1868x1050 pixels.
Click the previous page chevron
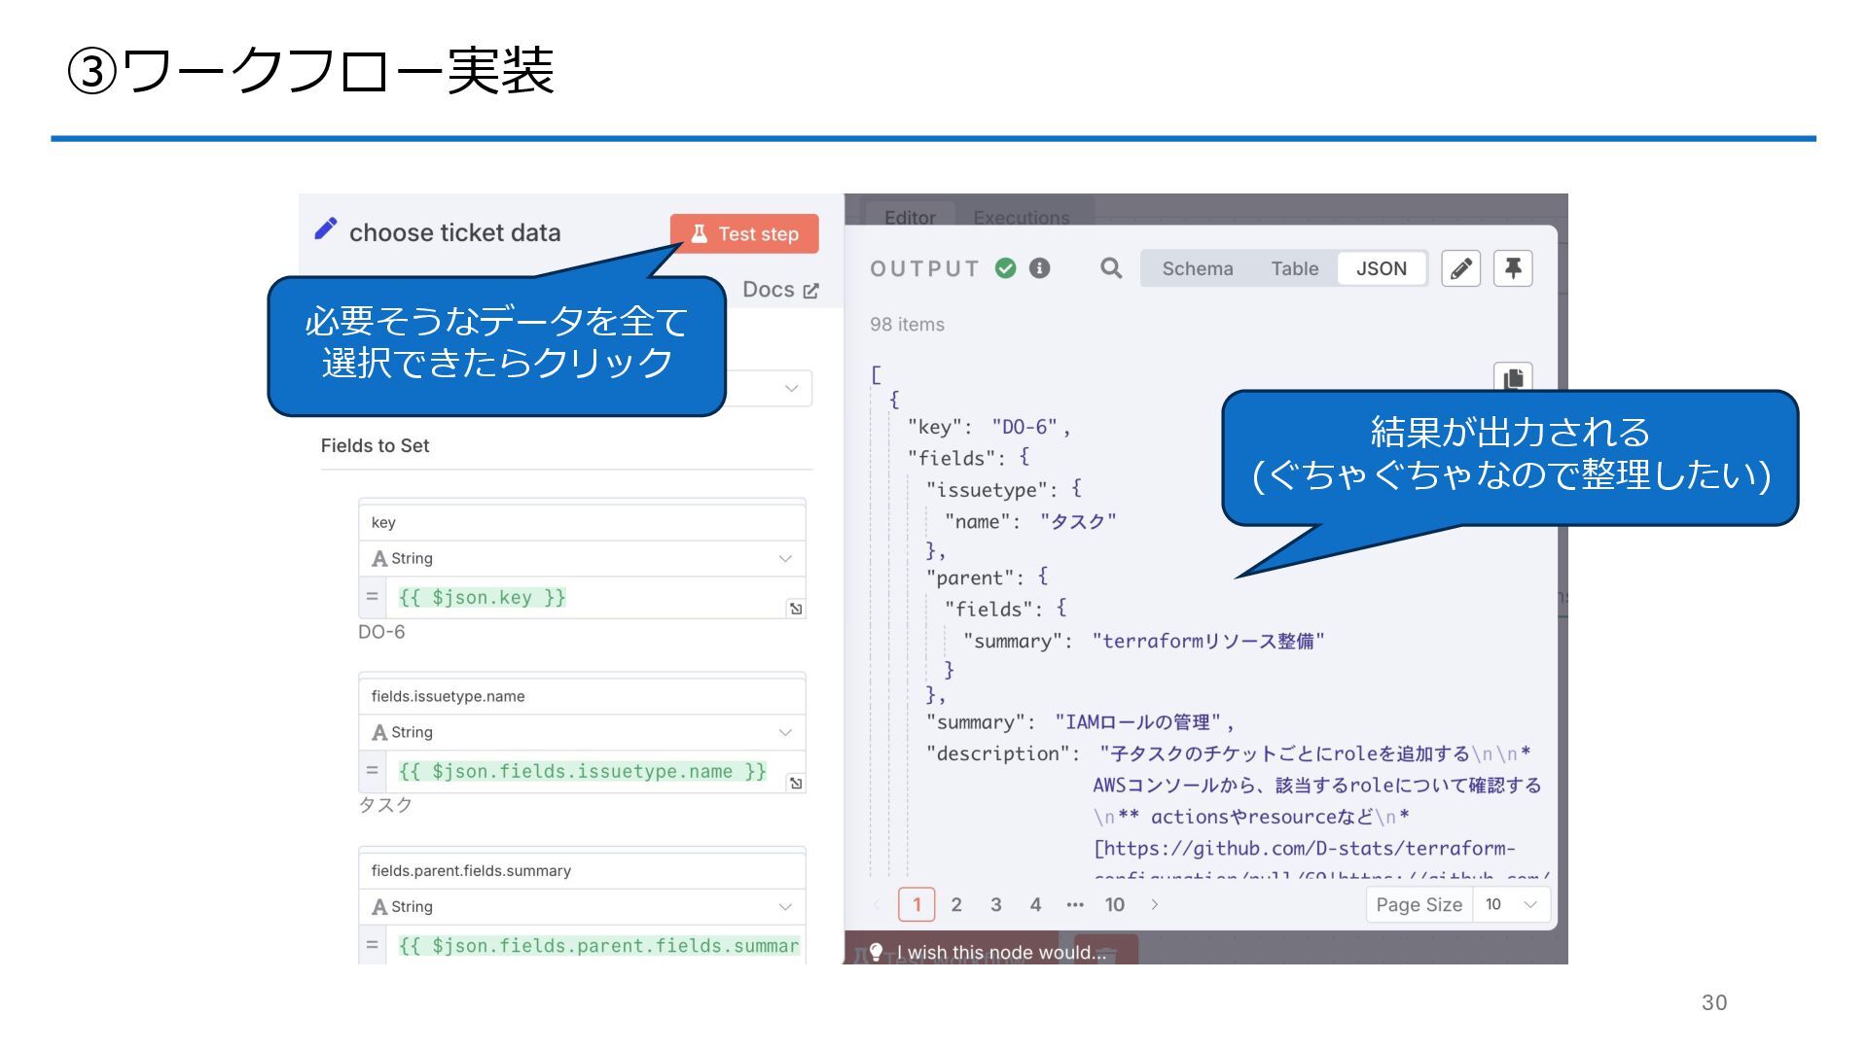(877, 904)
